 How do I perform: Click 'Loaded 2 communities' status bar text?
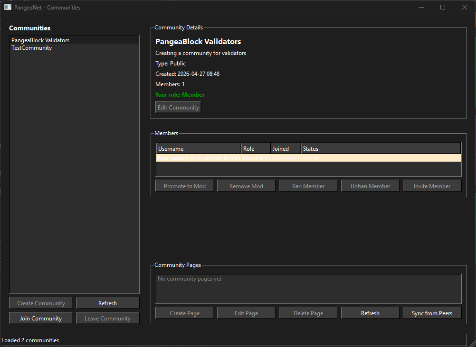coord(30,340)
